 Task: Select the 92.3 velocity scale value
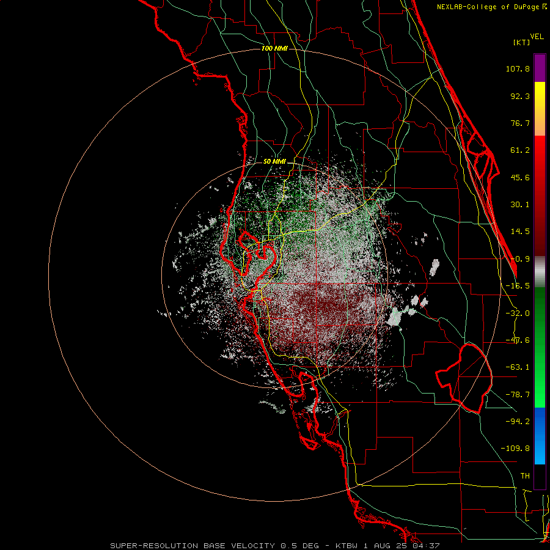[520, 96]
